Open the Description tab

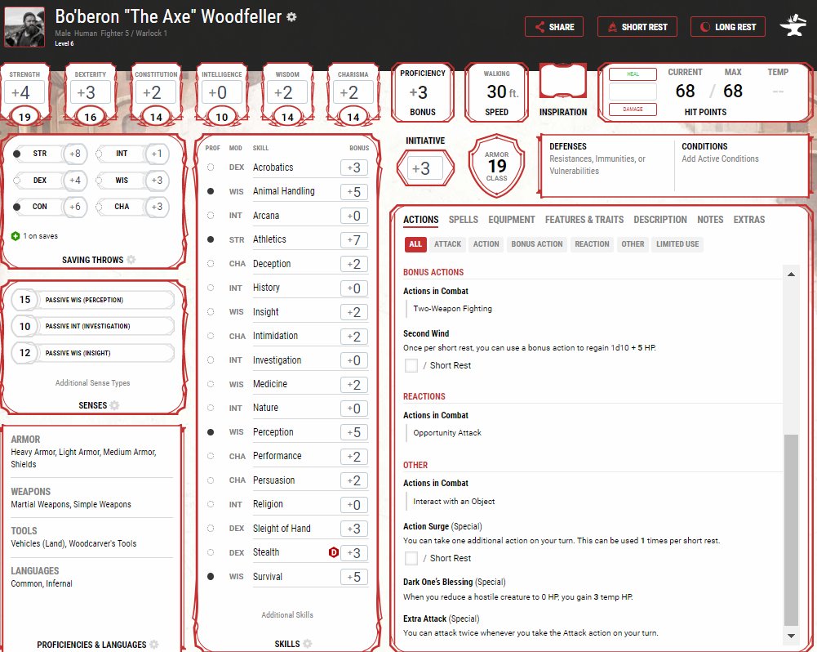coord(660,220)
